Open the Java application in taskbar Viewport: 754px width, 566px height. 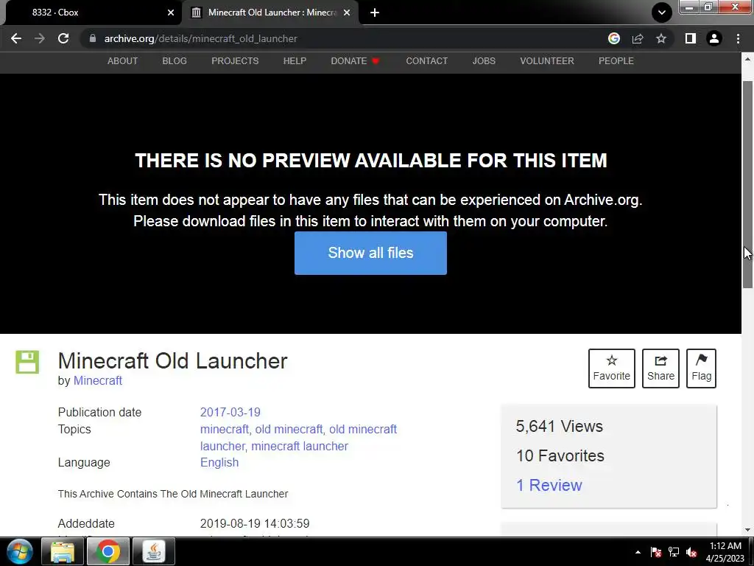tap(153, 551)
